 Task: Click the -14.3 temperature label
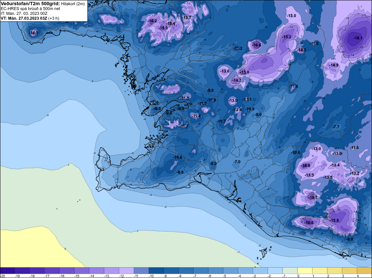302,50
